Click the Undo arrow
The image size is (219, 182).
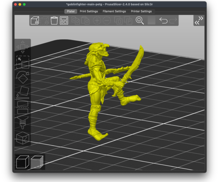(164, 20)
